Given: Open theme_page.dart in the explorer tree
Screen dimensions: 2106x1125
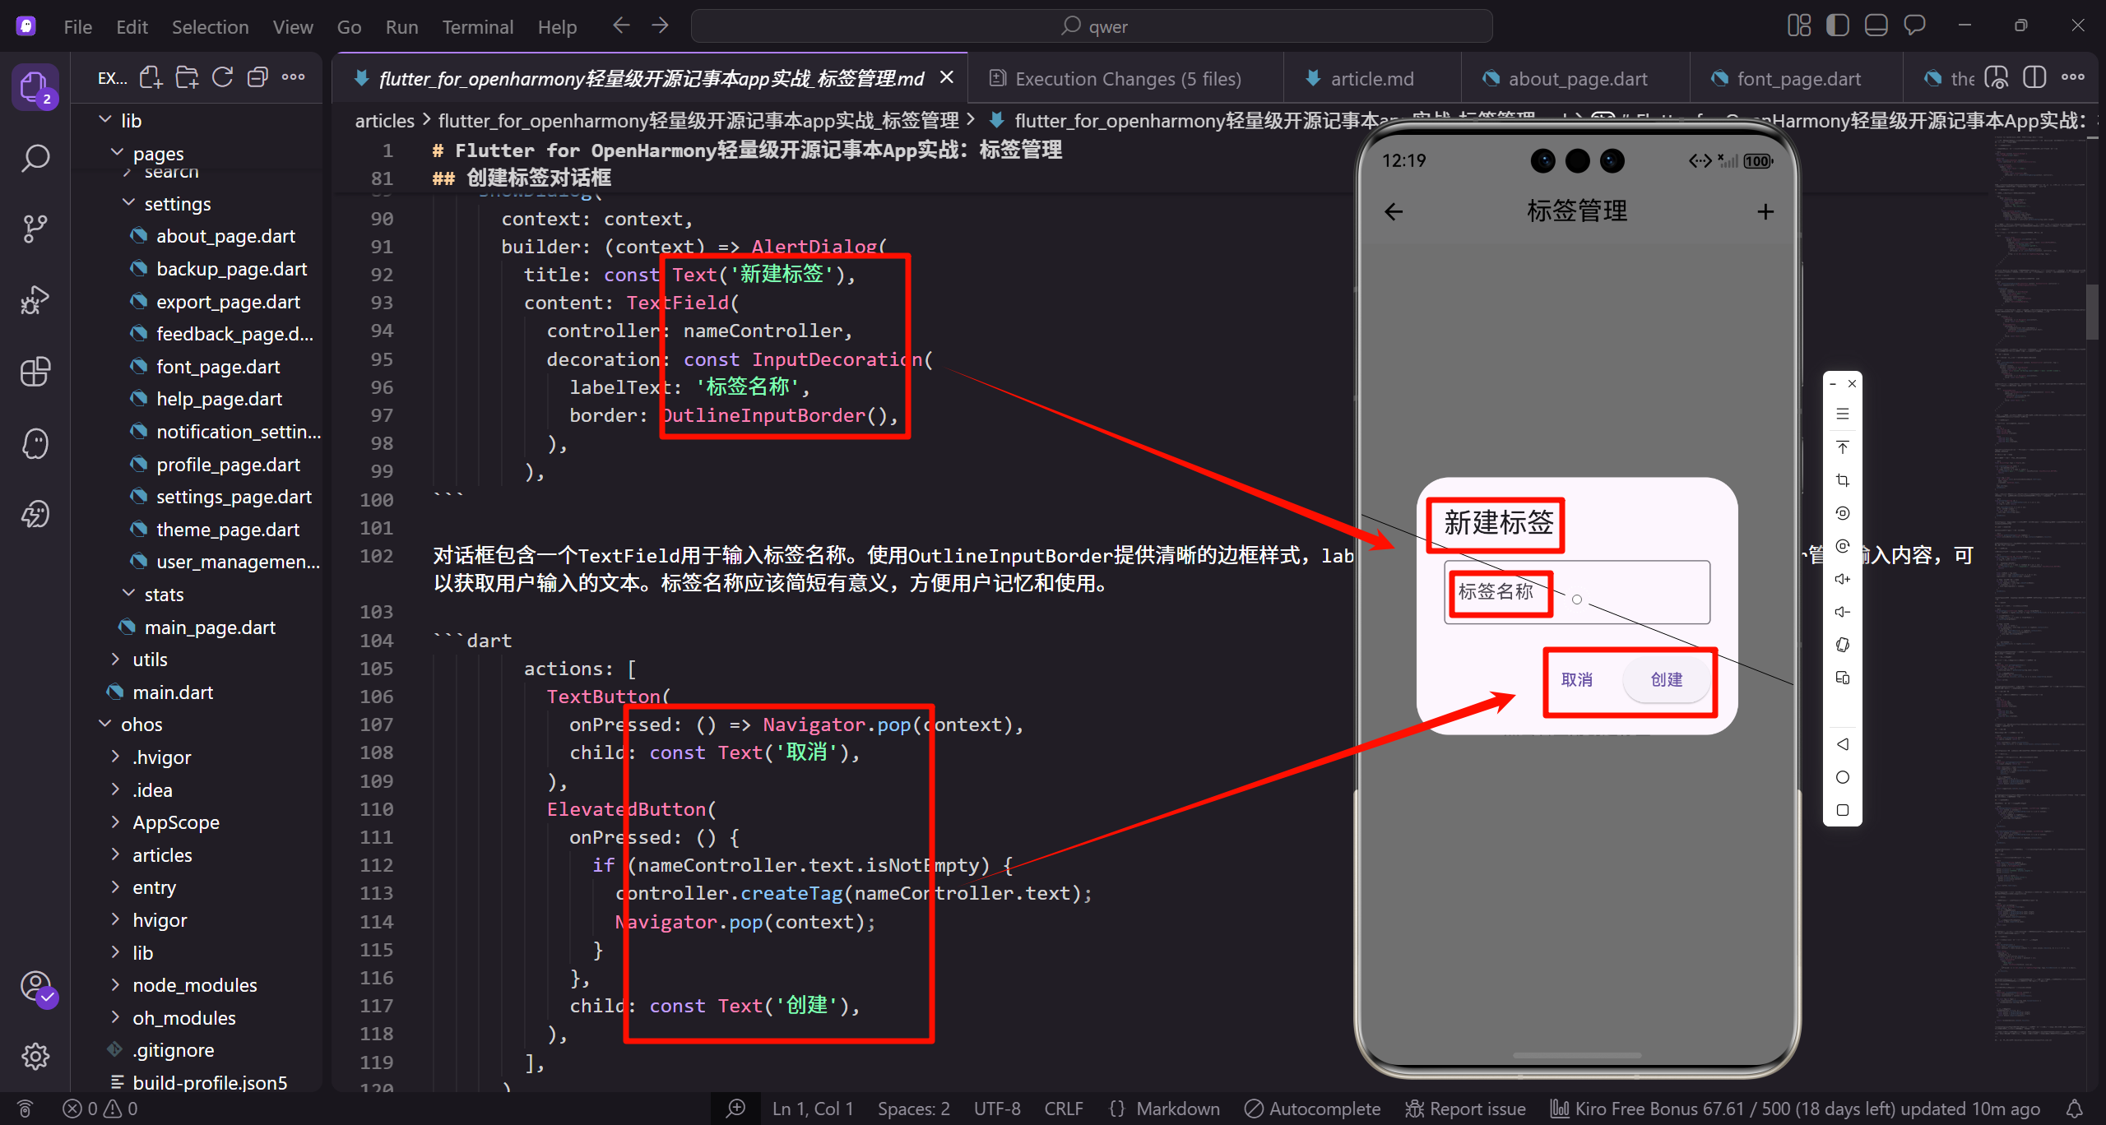Looking at the screenshot, I should (227, 530).
